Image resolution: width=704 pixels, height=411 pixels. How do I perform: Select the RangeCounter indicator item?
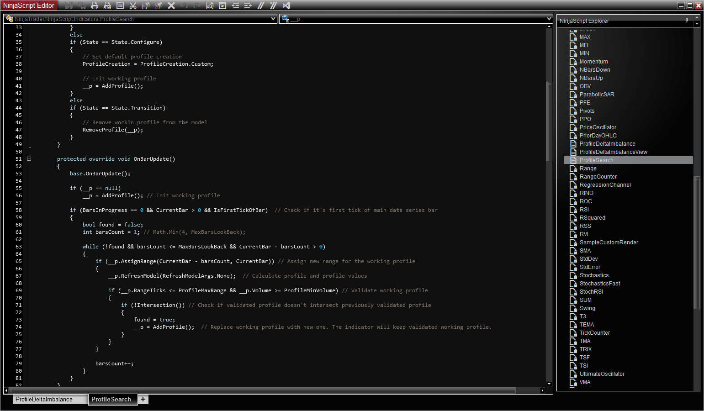click(598, 176)
